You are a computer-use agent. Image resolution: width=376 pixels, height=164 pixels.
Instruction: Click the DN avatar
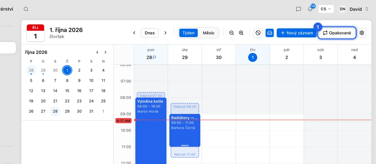(x=343, y=9)
